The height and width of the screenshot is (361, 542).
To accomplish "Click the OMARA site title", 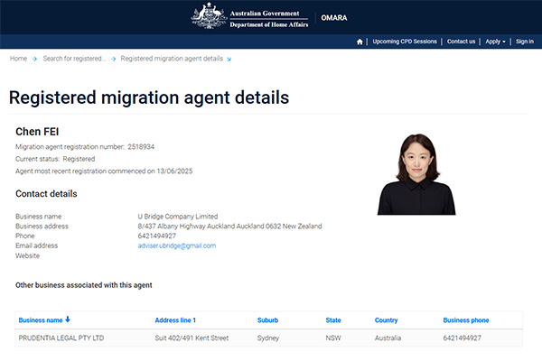I will click(334, 17).
